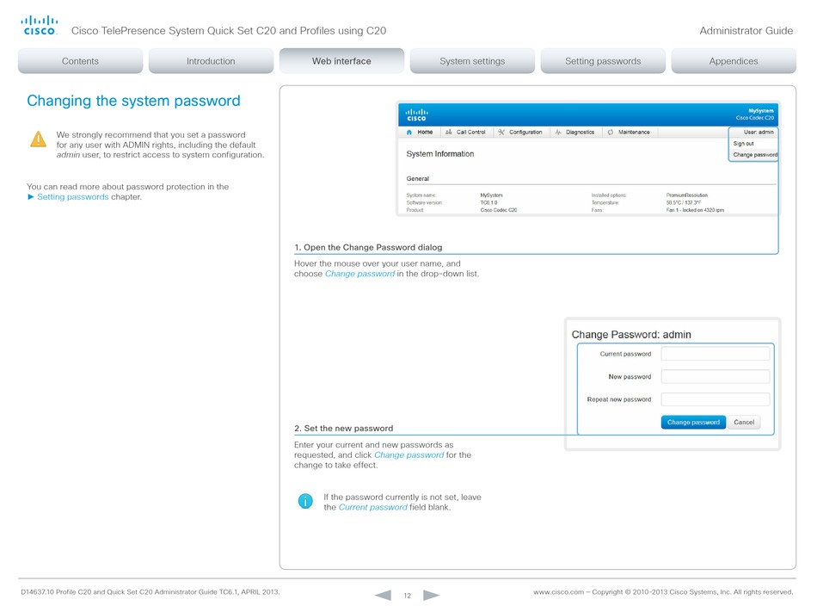817x612 pixels.
Task: Focus the Repeat new password field
Action: [x=716, y=399]
